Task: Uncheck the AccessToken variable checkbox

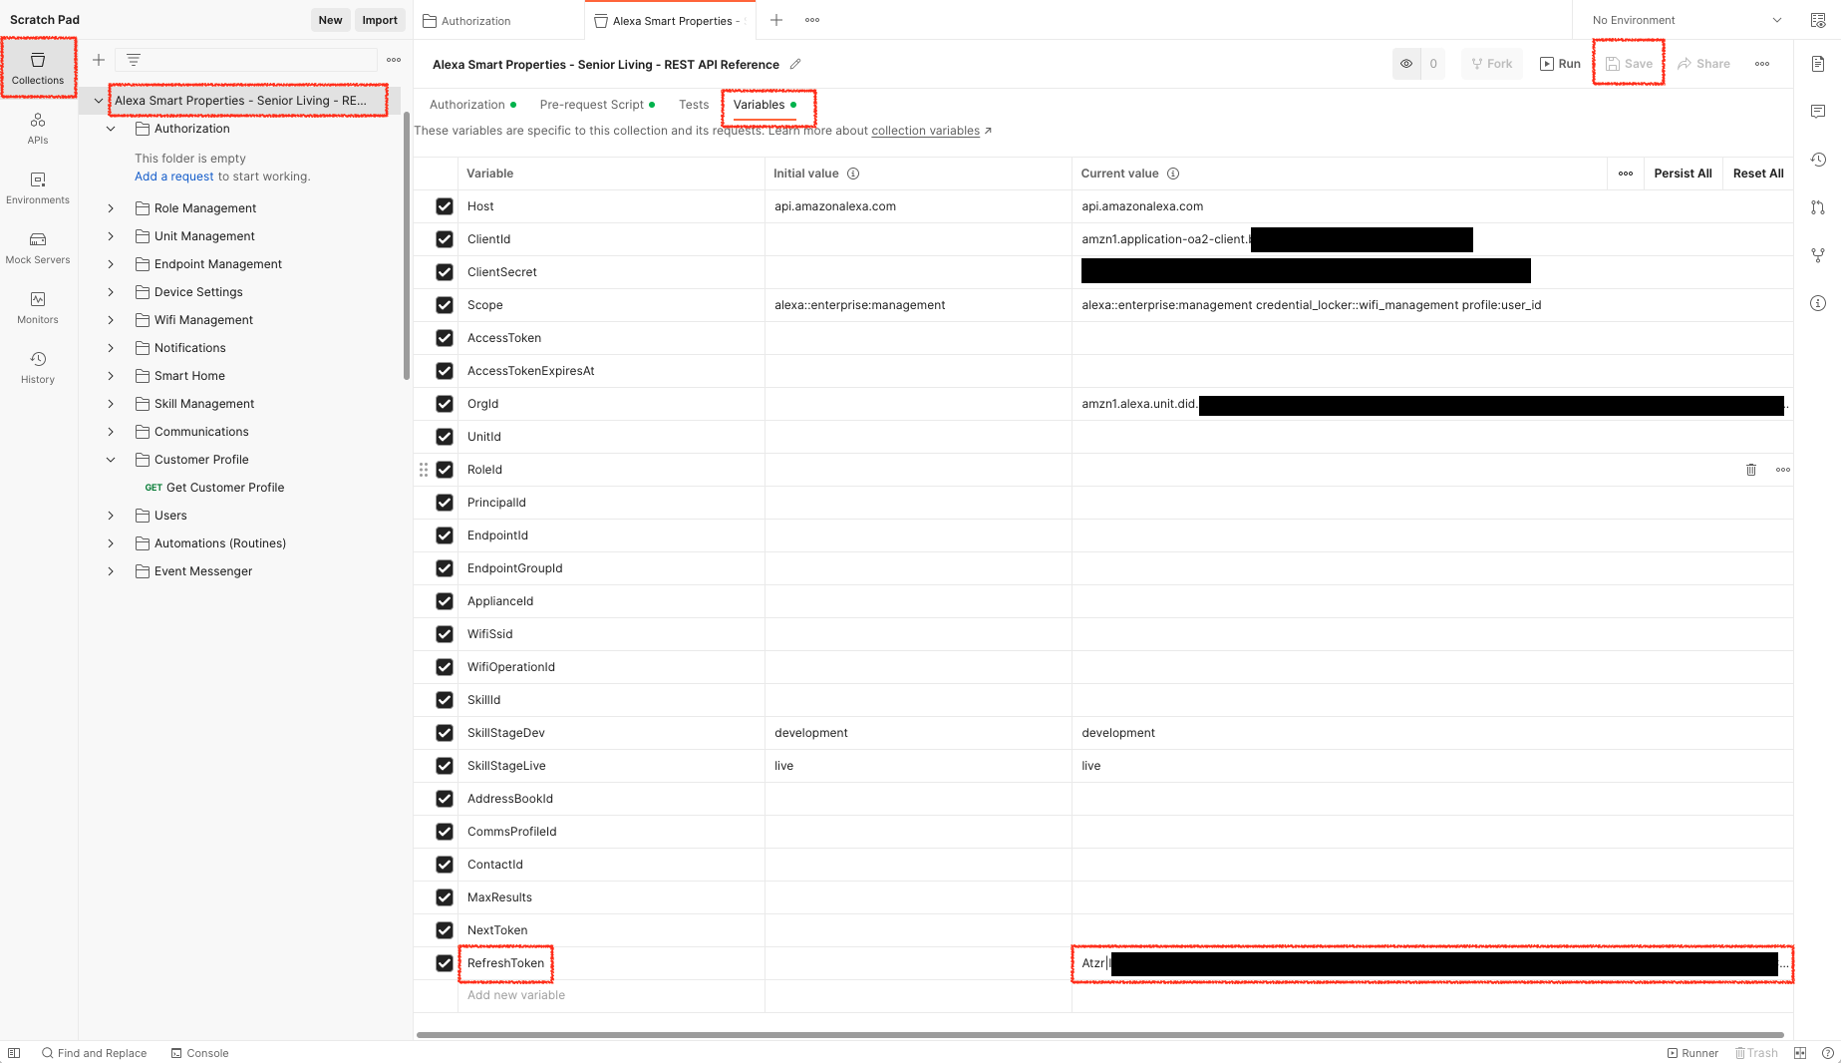Action: tap(445, 338)
